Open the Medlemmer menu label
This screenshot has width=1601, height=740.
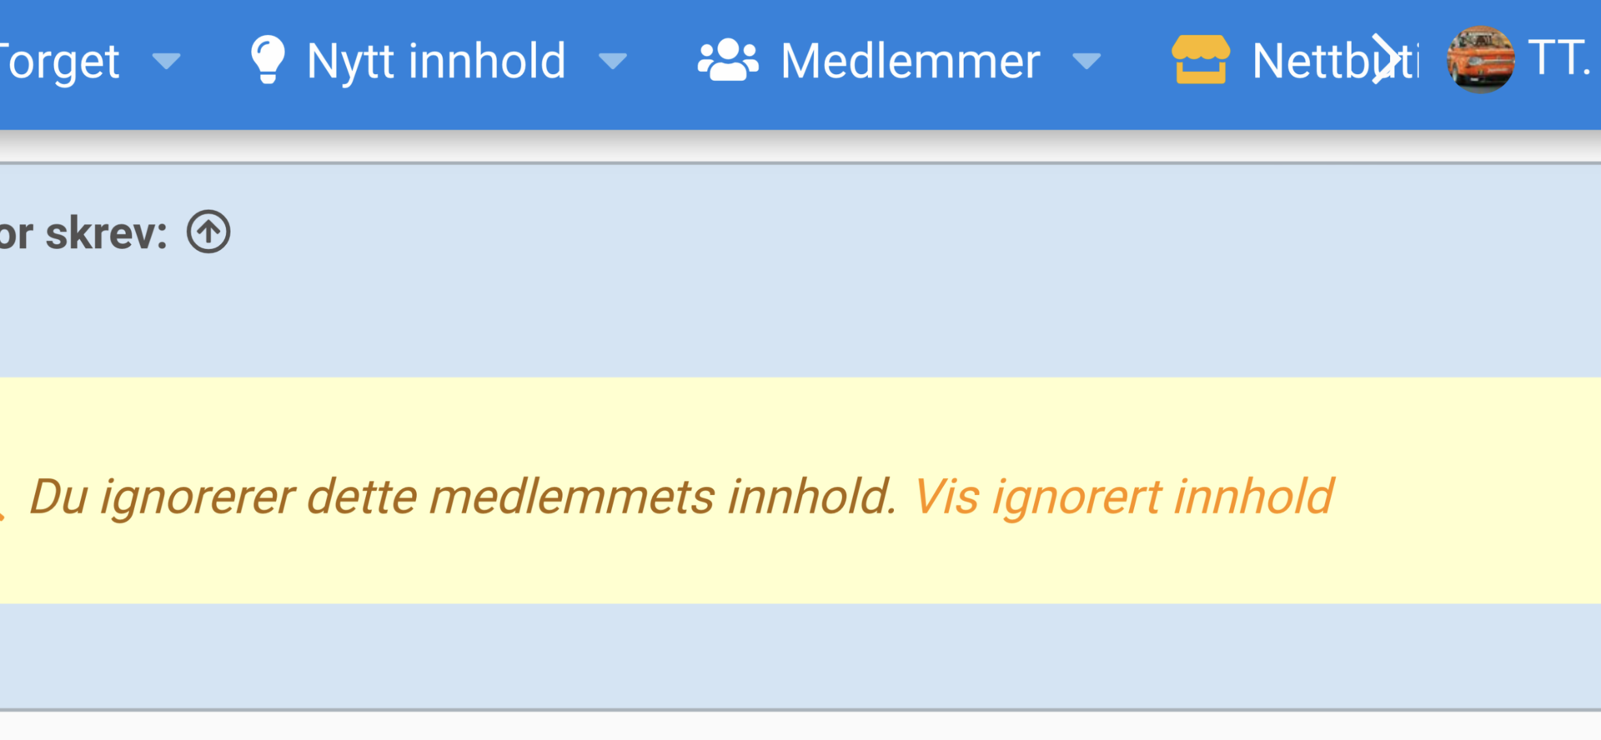(911, 62)
